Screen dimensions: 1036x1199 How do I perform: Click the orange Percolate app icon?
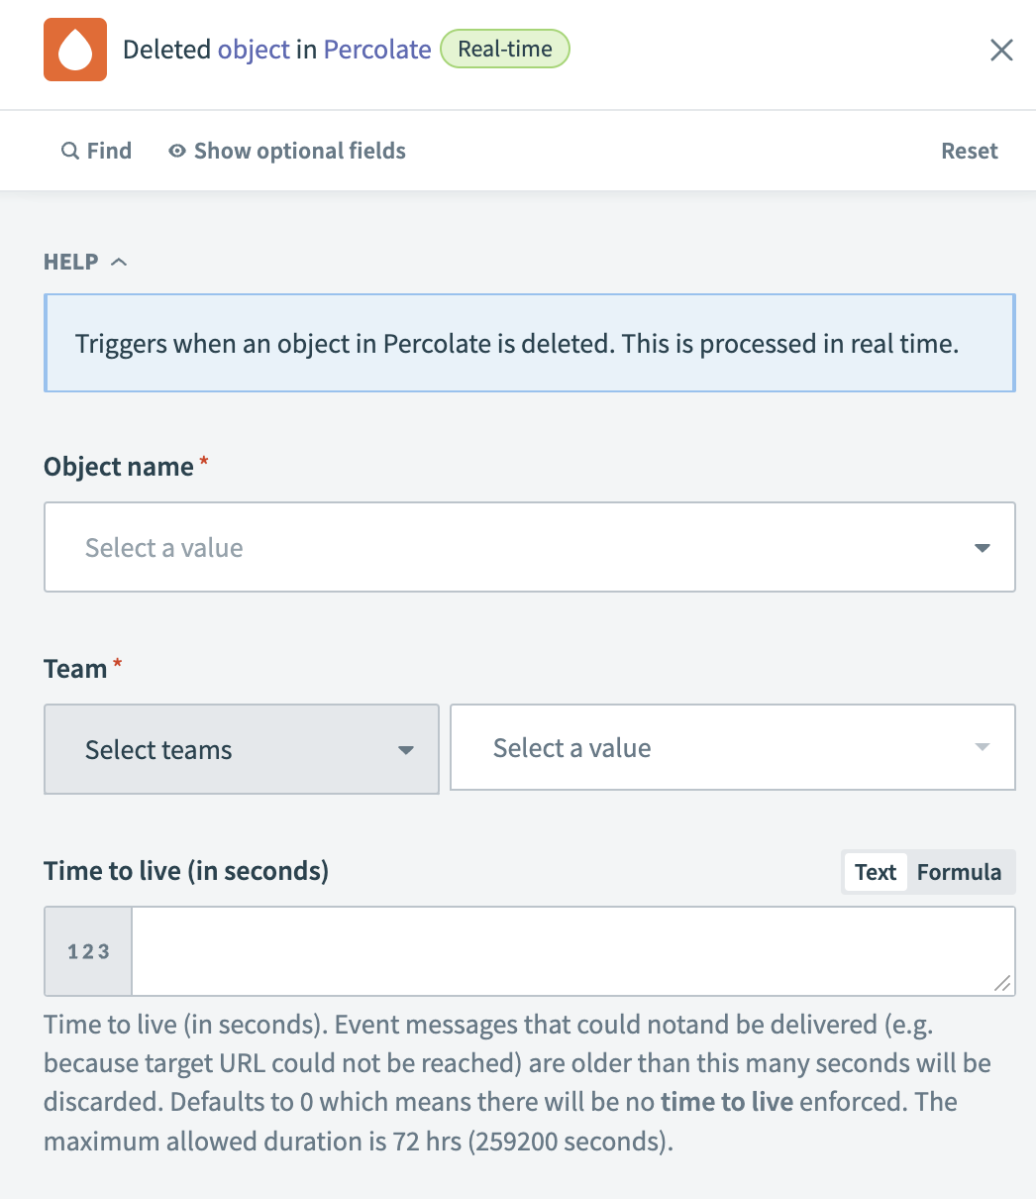(x=74, y=49)
